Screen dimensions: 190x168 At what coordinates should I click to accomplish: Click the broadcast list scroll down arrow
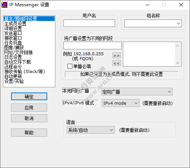[177, 63]
